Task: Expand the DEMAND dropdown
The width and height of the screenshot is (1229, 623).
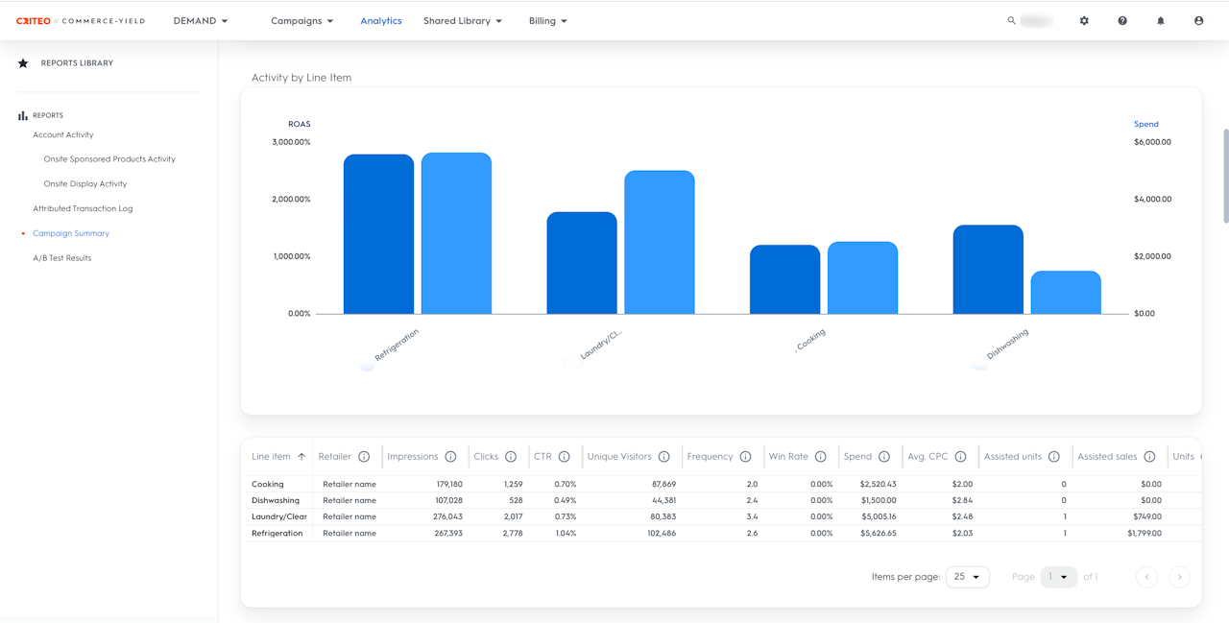Action: coord(201,21)
